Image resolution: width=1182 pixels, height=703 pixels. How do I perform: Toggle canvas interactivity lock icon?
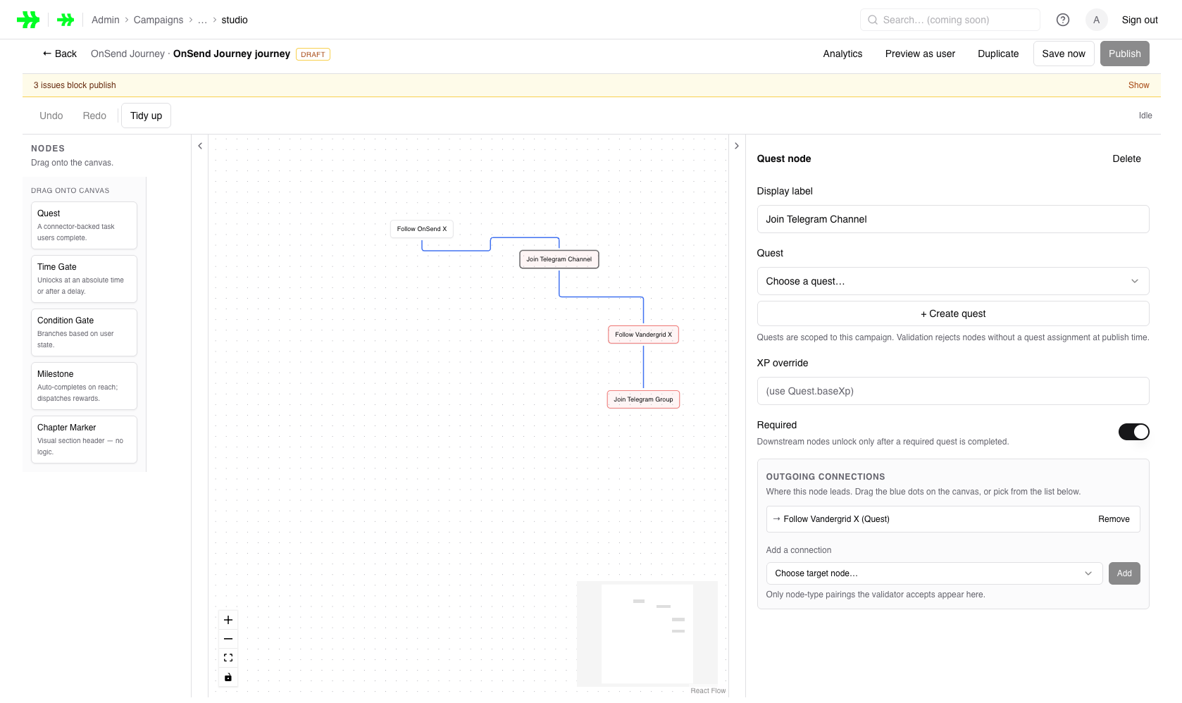pos(228,677)
